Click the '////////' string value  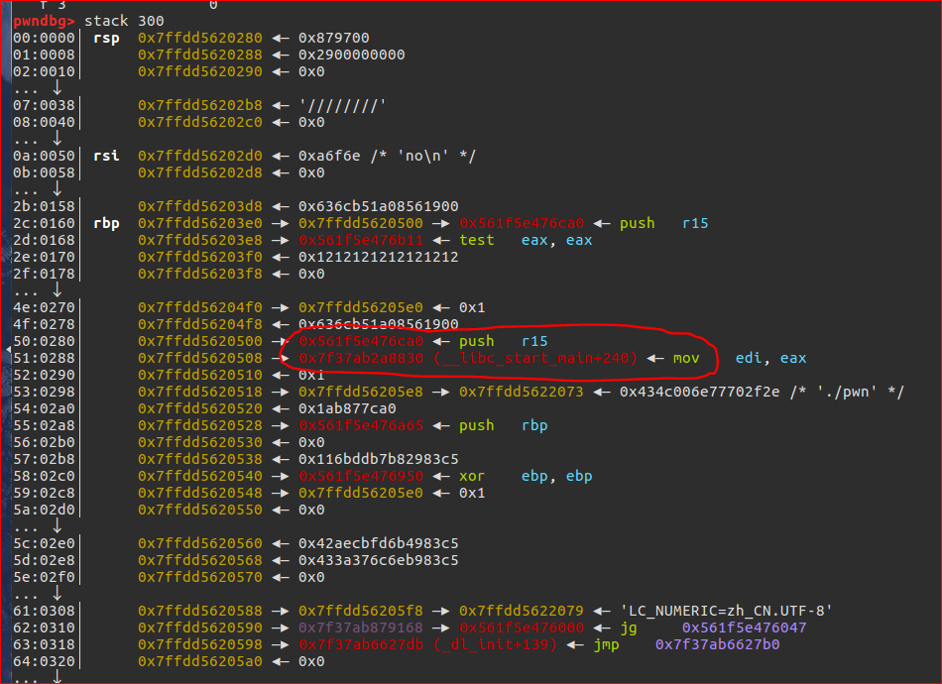pos(342,105)
